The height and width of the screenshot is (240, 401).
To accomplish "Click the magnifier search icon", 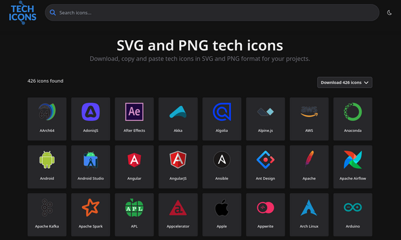I will 52,12.
